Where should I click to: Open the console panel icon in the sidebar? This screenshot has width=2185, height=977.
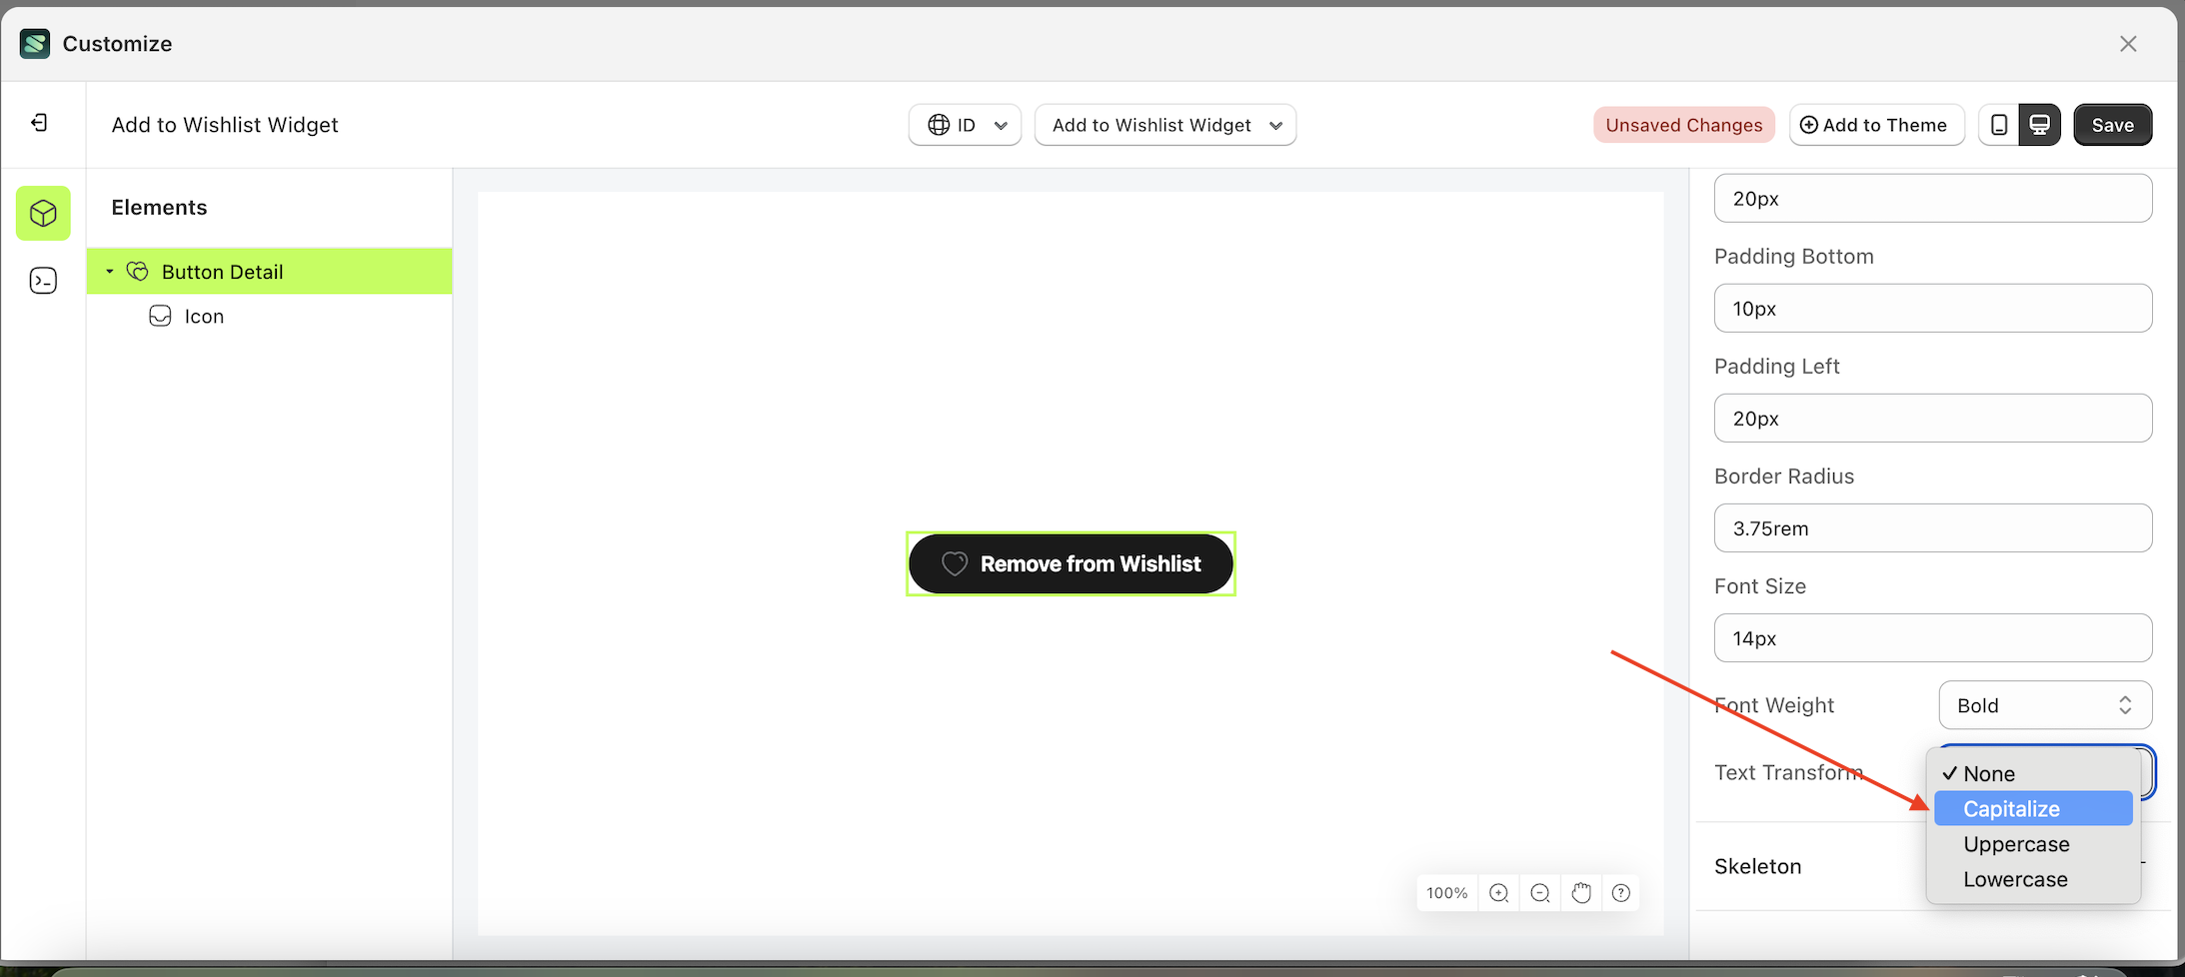43,281
